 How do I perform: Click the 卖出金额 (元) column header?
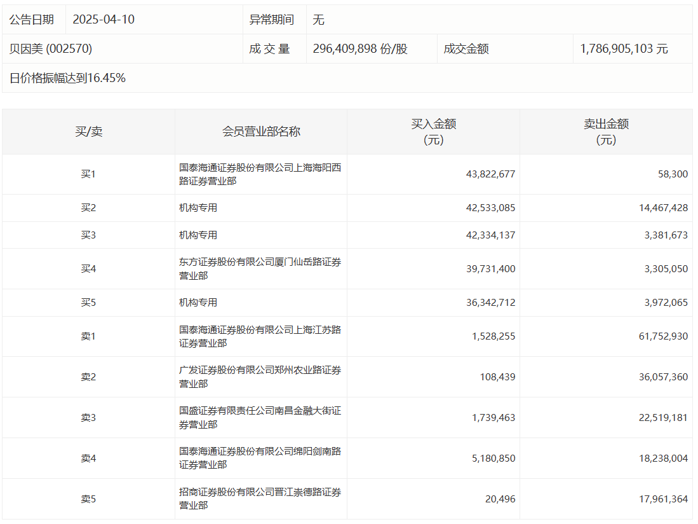click(606, 132)
